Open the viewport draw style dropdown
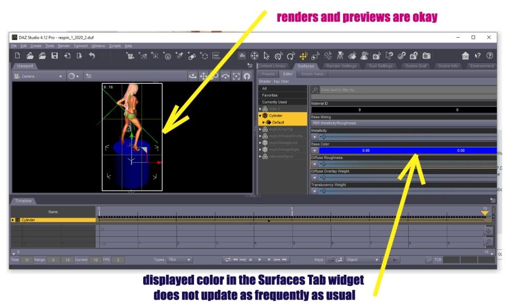The width and height of the screenshot is (509, 305). tap(73, 76)
